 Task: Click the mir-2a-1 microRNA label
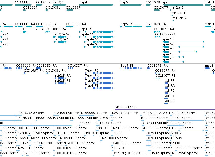(178, 13)
